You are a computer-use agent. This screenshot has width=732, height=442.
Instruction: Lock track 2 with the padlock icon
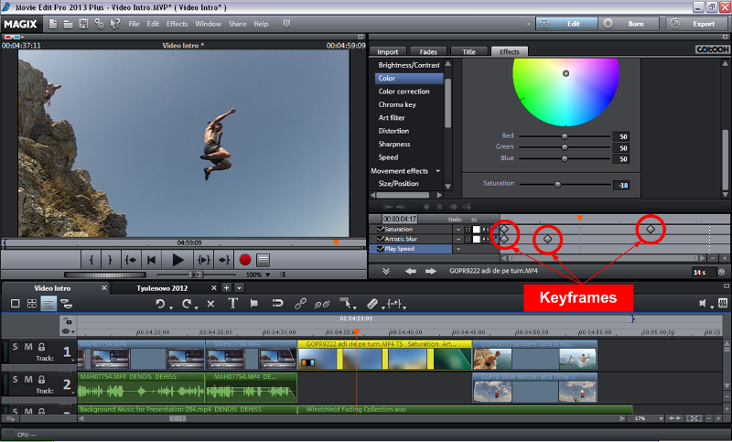pyautogui.click(x=41, y=379)
